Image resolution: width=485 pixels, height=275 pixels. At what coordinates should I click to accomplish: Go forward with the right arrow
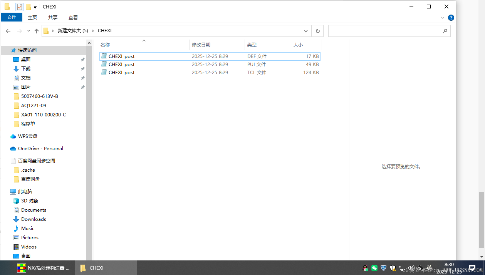20,31
